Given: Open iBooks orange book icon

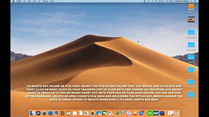Looking at the screenshot, I should coord(135,113).
